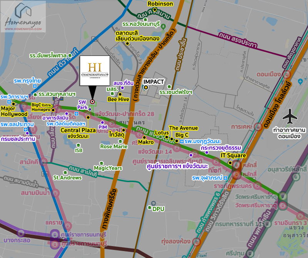308x258 pixels.
Task: Click the tree icon beside DPU
Action: [149, 208]
